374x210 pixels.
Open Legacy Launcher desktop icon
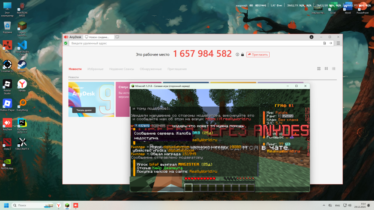[22, 29]
